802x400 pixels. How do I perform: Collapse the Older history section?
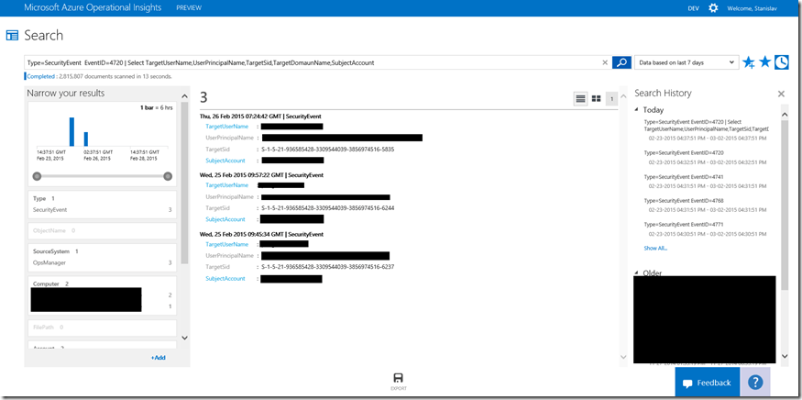pyautogui.click(x=638, y=272)
